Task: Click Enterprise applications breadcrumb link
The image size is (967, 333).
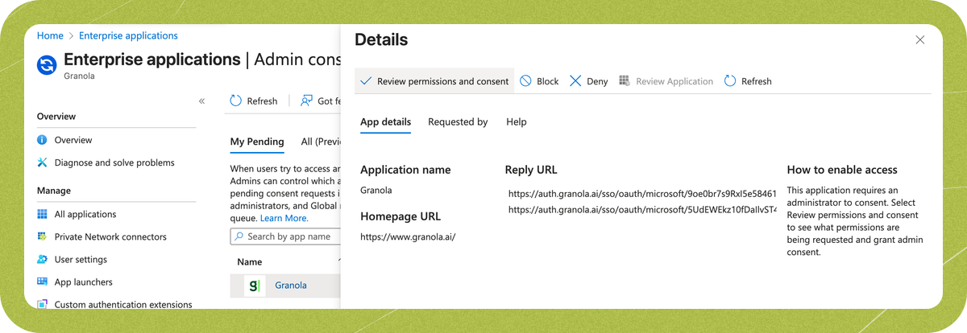Action: pos(128,36)
